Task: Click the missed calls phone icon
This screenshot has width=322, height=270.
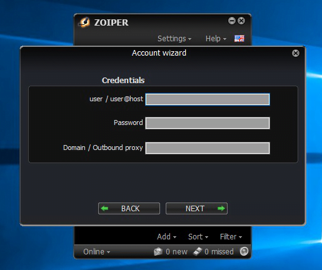Action: [198, 251]
